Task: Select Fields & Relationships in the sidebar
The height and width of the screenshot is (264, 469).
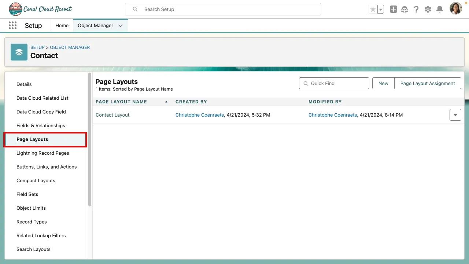Action: pos(41,125)
